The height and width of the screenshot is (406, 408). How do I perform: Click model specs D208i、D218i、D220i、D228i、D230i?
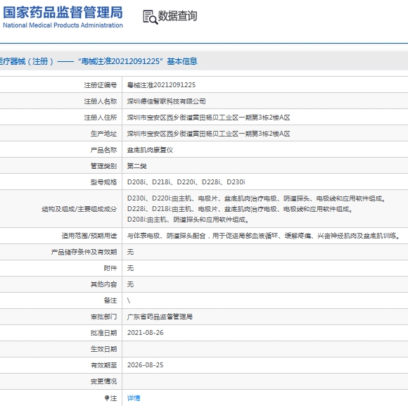pyautogui.click(x=186, y=182)
